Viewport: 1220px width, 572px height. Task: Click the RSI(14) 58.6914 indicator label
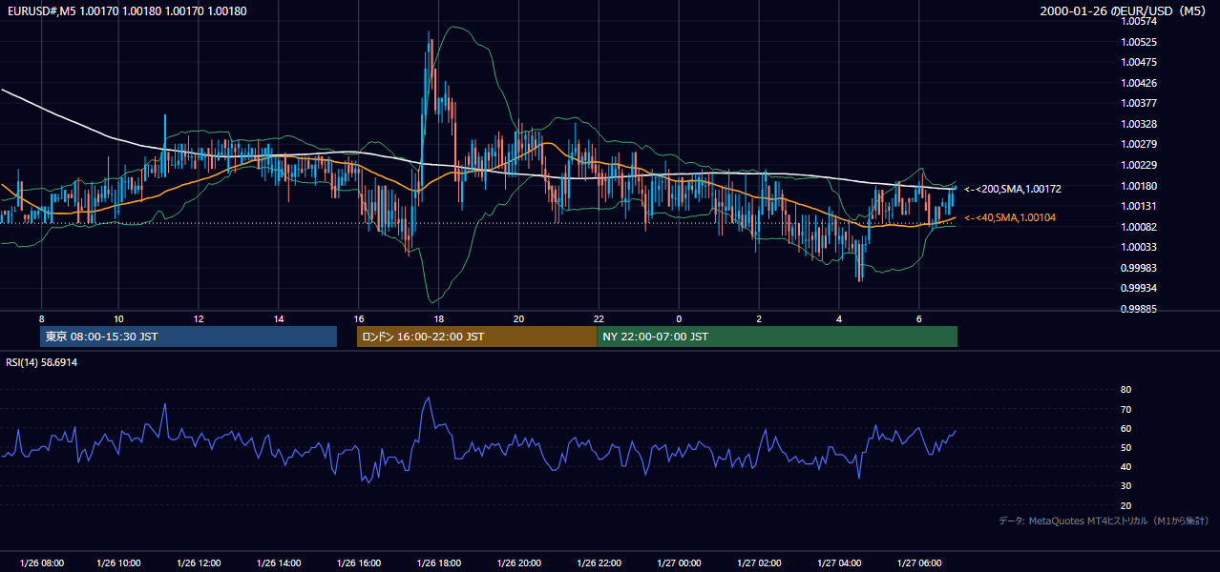42,363
